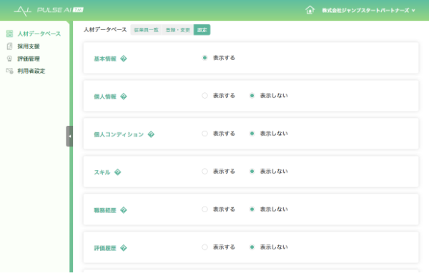Switch to the 従業員一覧 tab
Viewport: 429px width, 273px height.
[146, 30]
